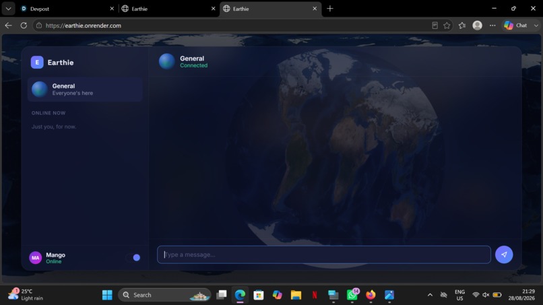
Task: Click the ENG US language indicator
Action: [459, 295]
